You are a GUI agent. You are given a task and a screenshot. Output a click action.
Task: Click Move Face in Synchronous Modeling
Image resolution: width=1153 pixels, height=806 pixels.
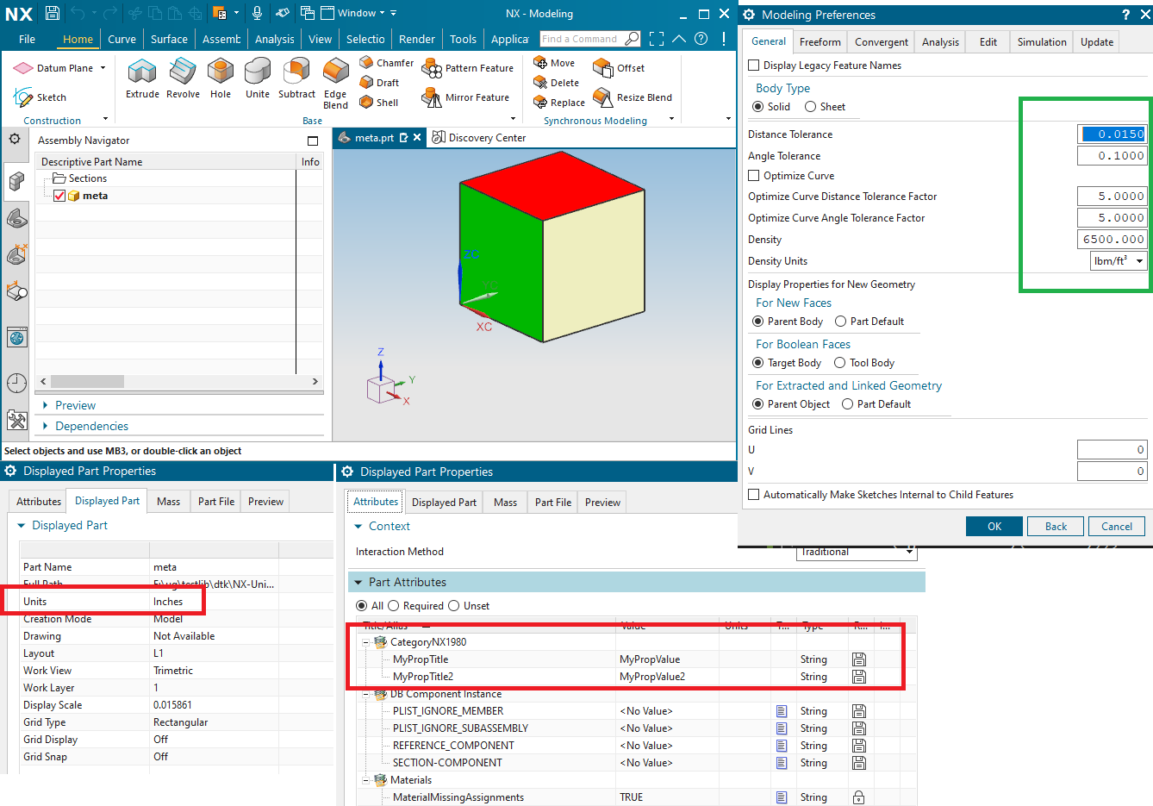click(x=554, y=63)
